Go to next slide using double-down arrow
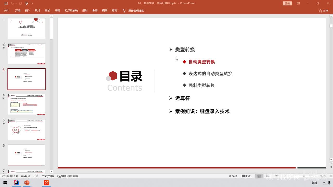Image resolution: width=333 pixels, height=187 pixels. click(x=331, y=167)
